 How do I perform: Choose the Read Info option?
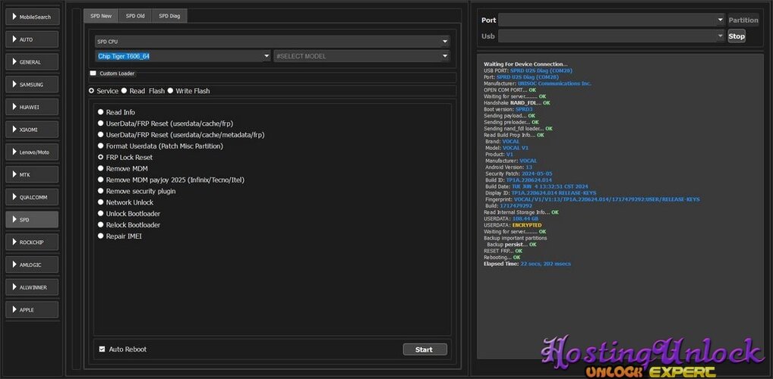[x=101, y=112]
